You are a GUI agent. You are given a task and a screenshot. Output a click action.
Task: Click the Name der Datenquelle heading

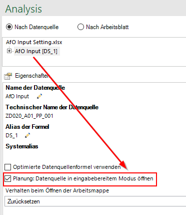[35, 88]
